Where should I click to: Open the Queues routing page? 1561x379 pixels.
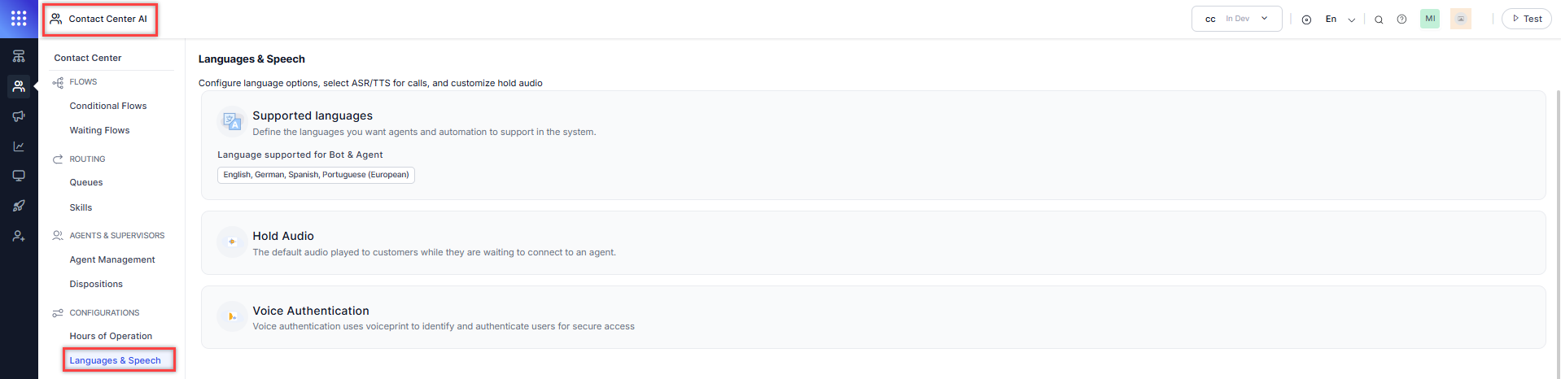[x=86, y=182]
